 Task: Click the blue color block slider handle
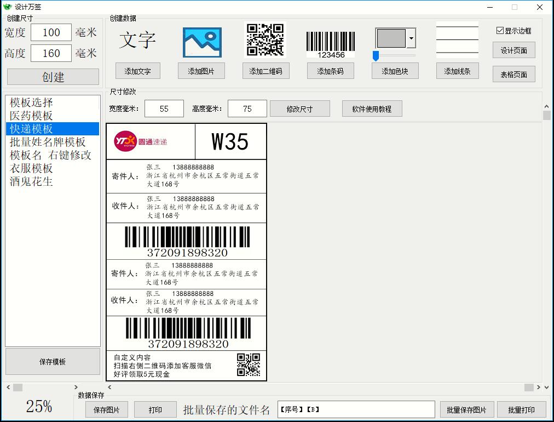pyautogui.click(x=376, y=55)
